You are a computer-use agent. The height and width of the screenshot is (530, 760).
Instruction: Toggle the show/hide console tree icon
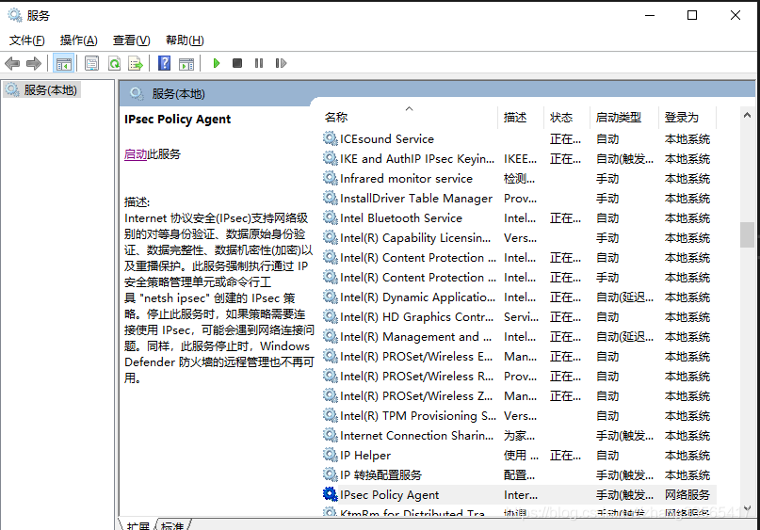pos(63,63)
